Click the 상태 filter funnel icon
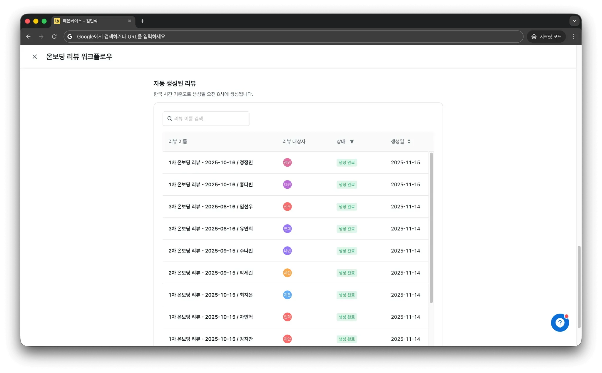The width and height of the screenshot is (602, 373). tap(352, 142)
